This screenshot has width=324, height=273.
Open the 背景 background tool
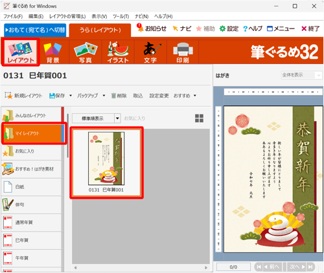point(53,52)
